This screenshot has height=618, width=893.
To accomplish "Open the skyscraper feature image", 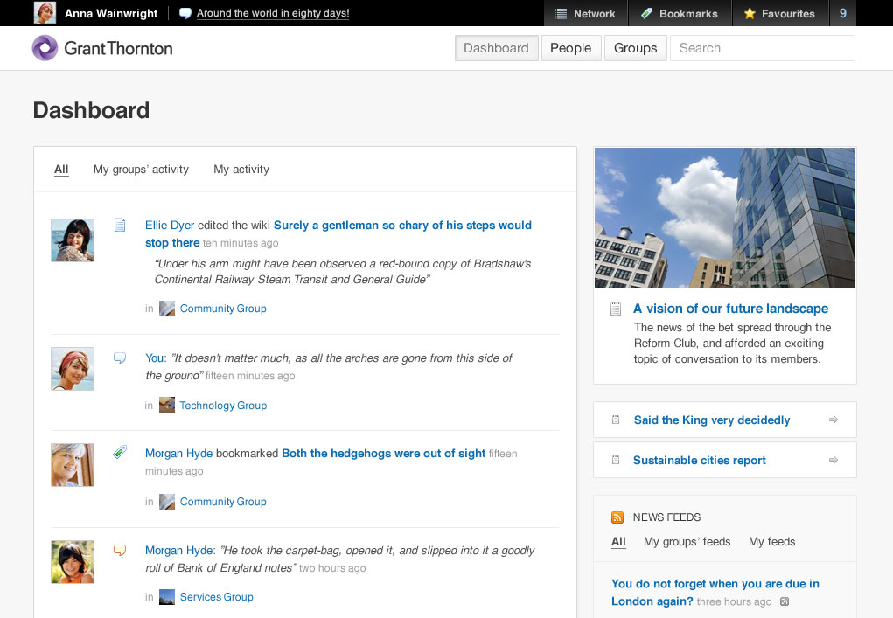I will click(725, 218).
